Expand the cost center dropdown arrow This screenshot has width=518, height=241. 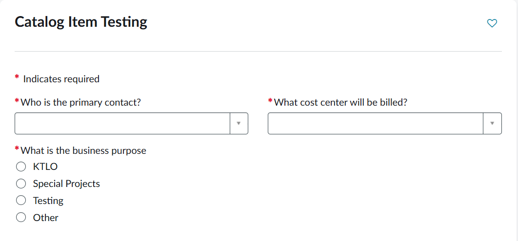click(x=492, y=124)
